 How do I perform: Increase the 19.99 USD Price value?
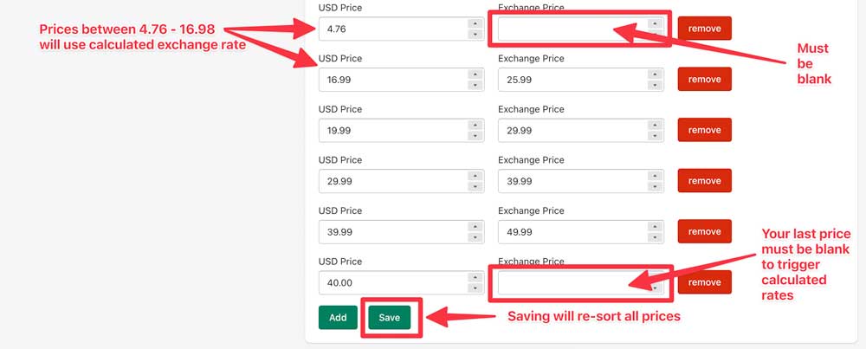click(475, 125)
